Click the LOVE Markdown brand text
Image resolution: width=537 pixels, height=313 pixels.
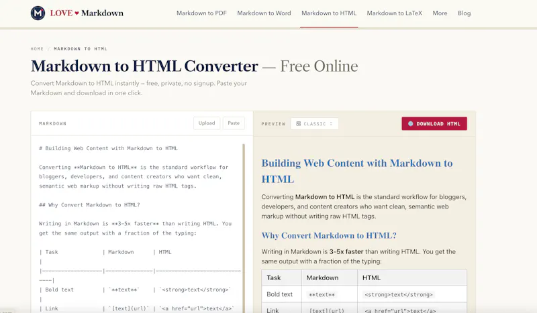point(87,13)
